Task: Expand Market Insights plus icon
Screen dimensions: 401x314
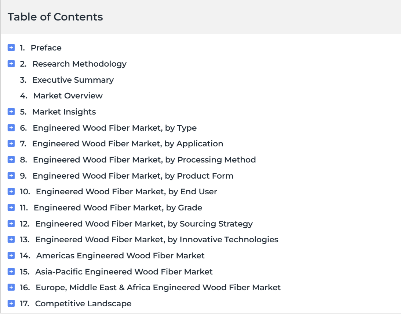Action: coord(11,112)
